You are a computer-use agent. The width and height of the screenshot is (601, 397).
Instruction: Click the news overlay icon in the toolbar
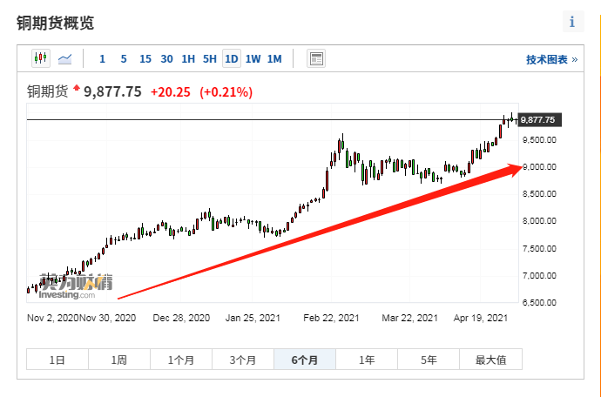[316, 58]
